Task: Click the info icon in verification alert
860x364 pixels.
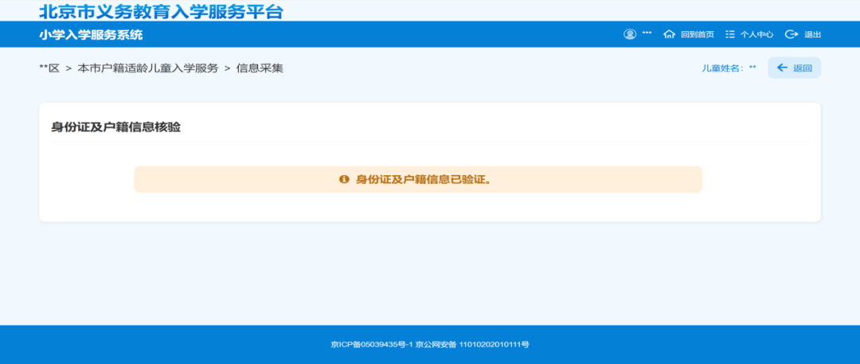Action: (x=344, y=179)
